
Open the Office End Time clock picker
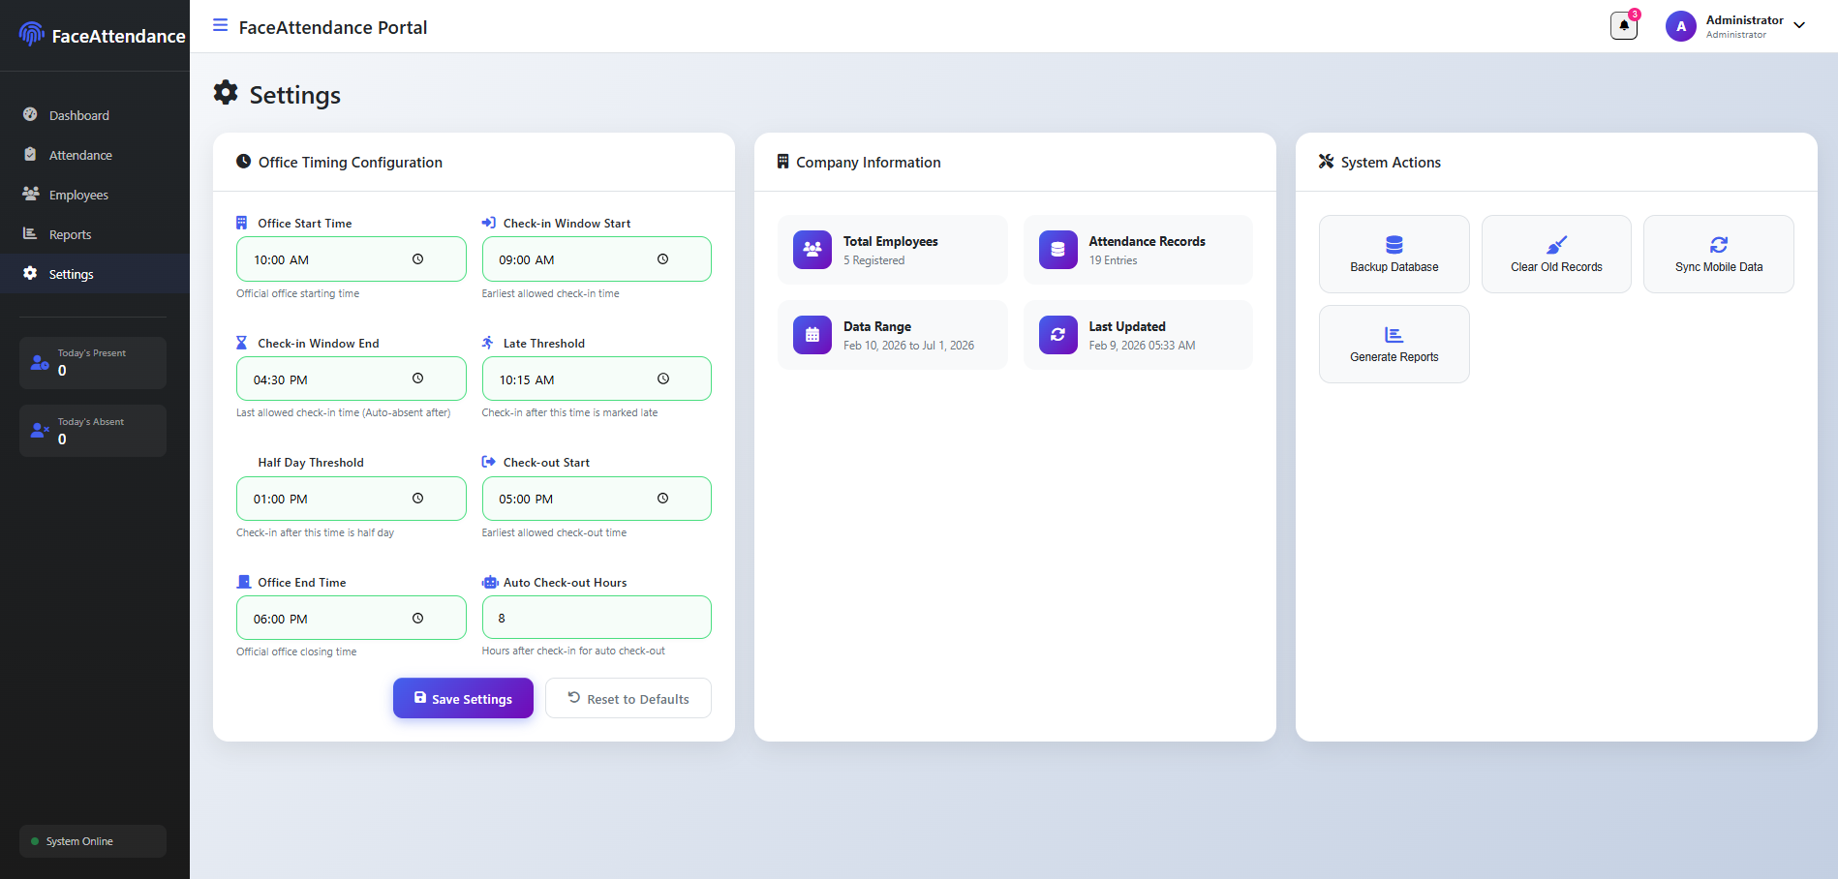[x=417, y=619]
